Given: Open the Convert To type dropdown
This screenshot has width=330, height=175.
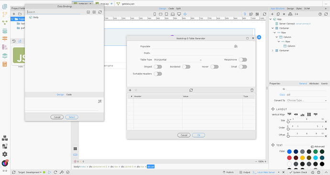Looking at the screenshot, I should pyautogui.click(x=307, y=100).
